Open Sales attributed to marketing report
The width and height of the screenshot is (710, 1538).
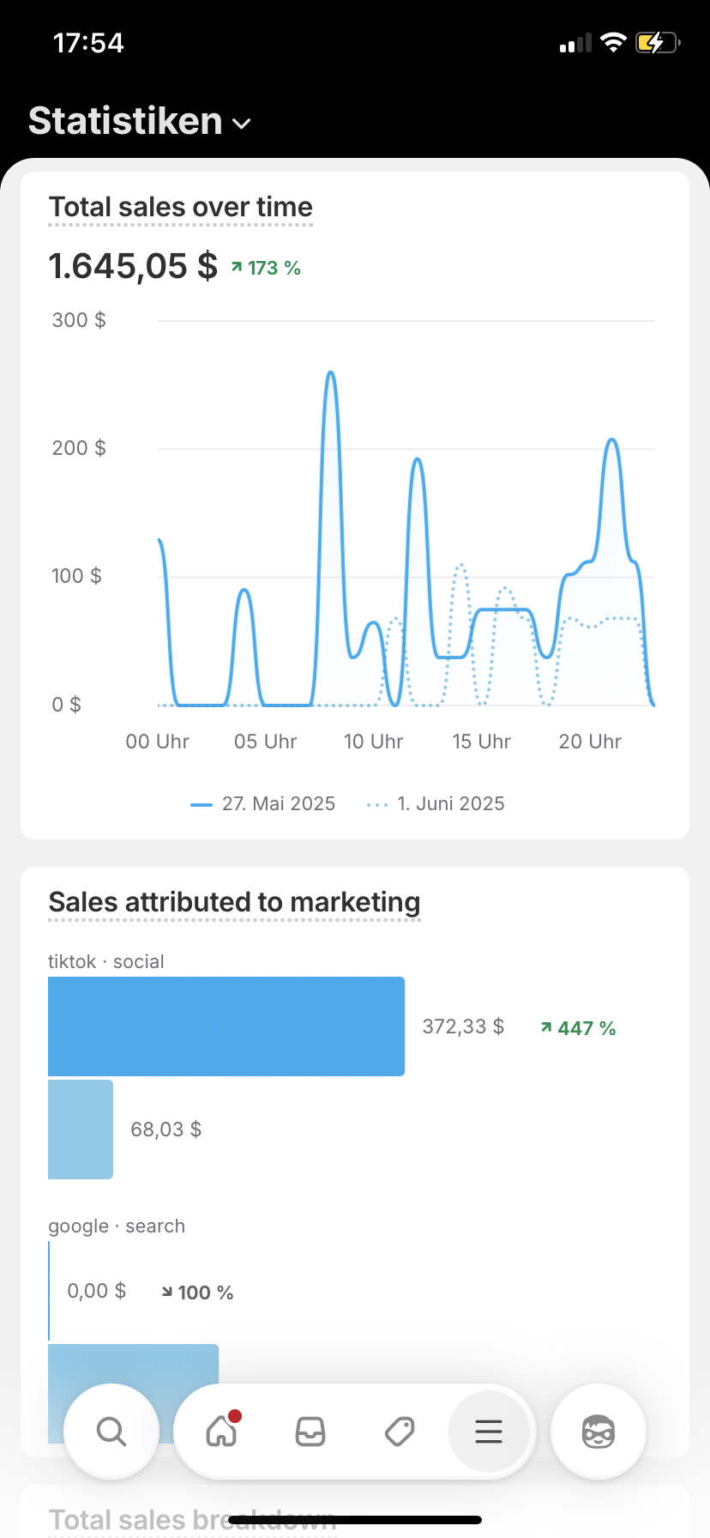(234, 902)
